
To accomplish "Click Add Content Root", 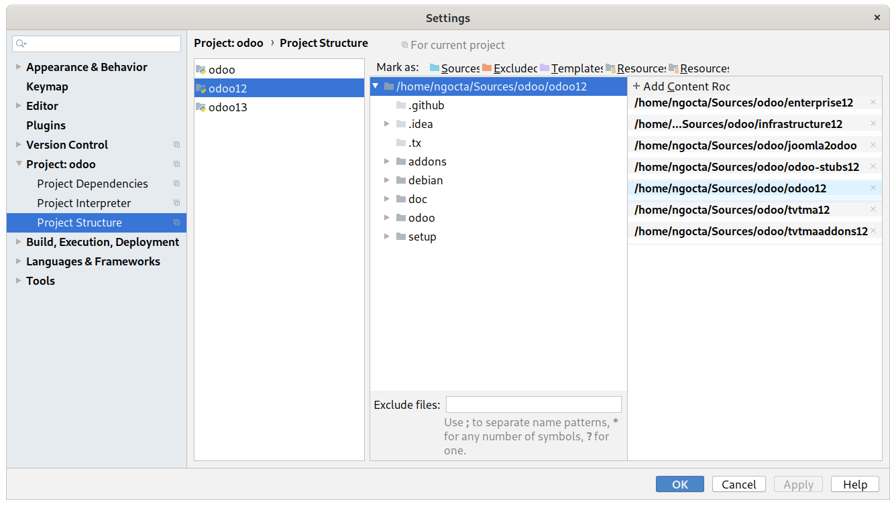I will tap(681, 86).
